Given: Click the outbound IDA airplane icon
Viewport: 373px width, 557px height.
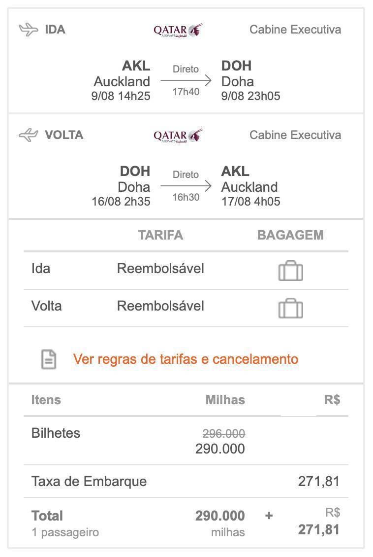Looking at the screenshot, I should (x=29, y=30).
